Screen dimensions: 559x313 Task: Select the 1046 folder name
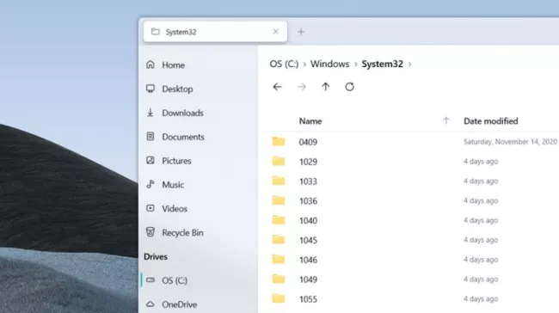click(x=308, y=260)
